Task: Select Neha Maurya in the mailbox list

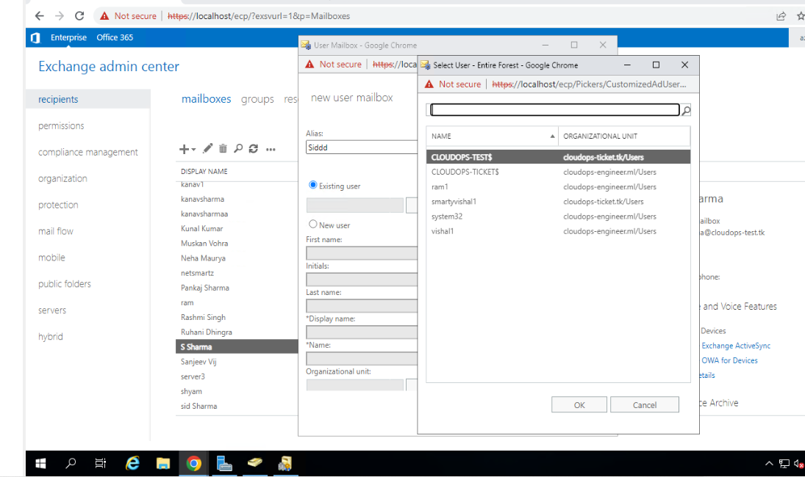Action: tap(203, 258)
